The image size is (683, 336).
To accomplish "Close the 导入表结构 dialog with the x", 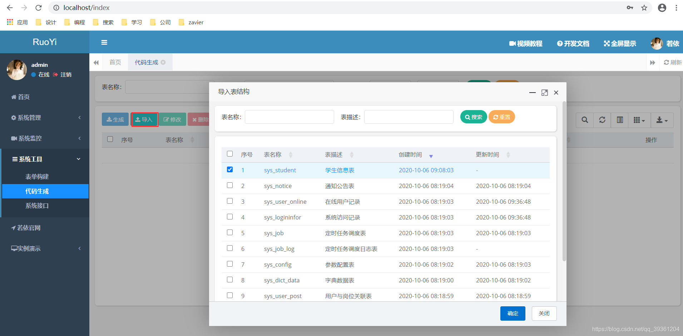I will coord(556,93).
